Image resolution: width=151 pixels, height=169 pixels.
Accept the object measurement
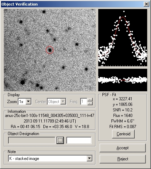point(123,148)
